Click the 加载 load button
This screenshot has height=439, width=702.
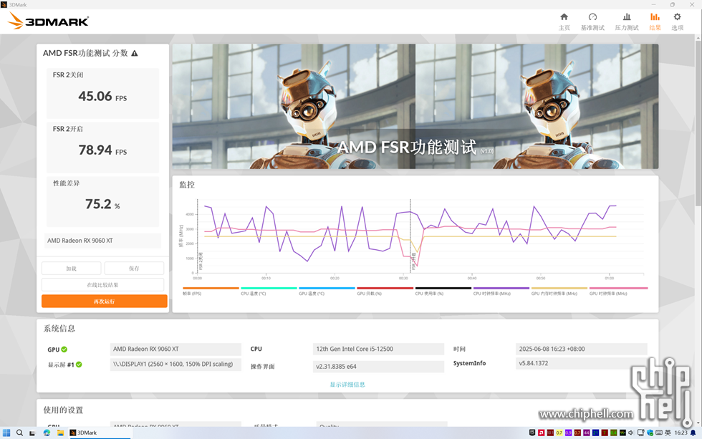(71, 269)
